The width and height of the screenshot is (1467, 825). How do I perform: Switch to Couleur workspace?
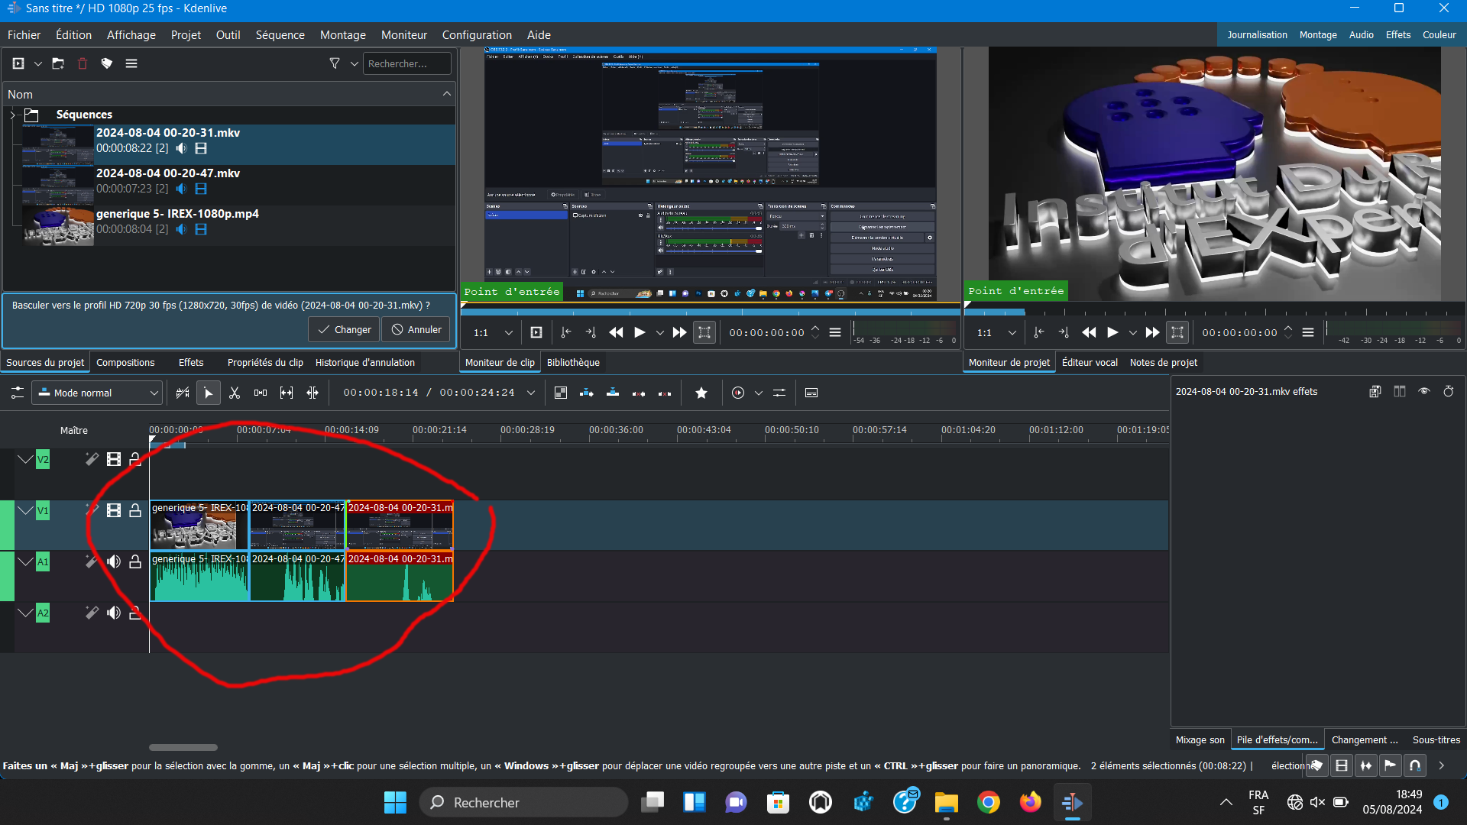click(x=1439, y=35)
